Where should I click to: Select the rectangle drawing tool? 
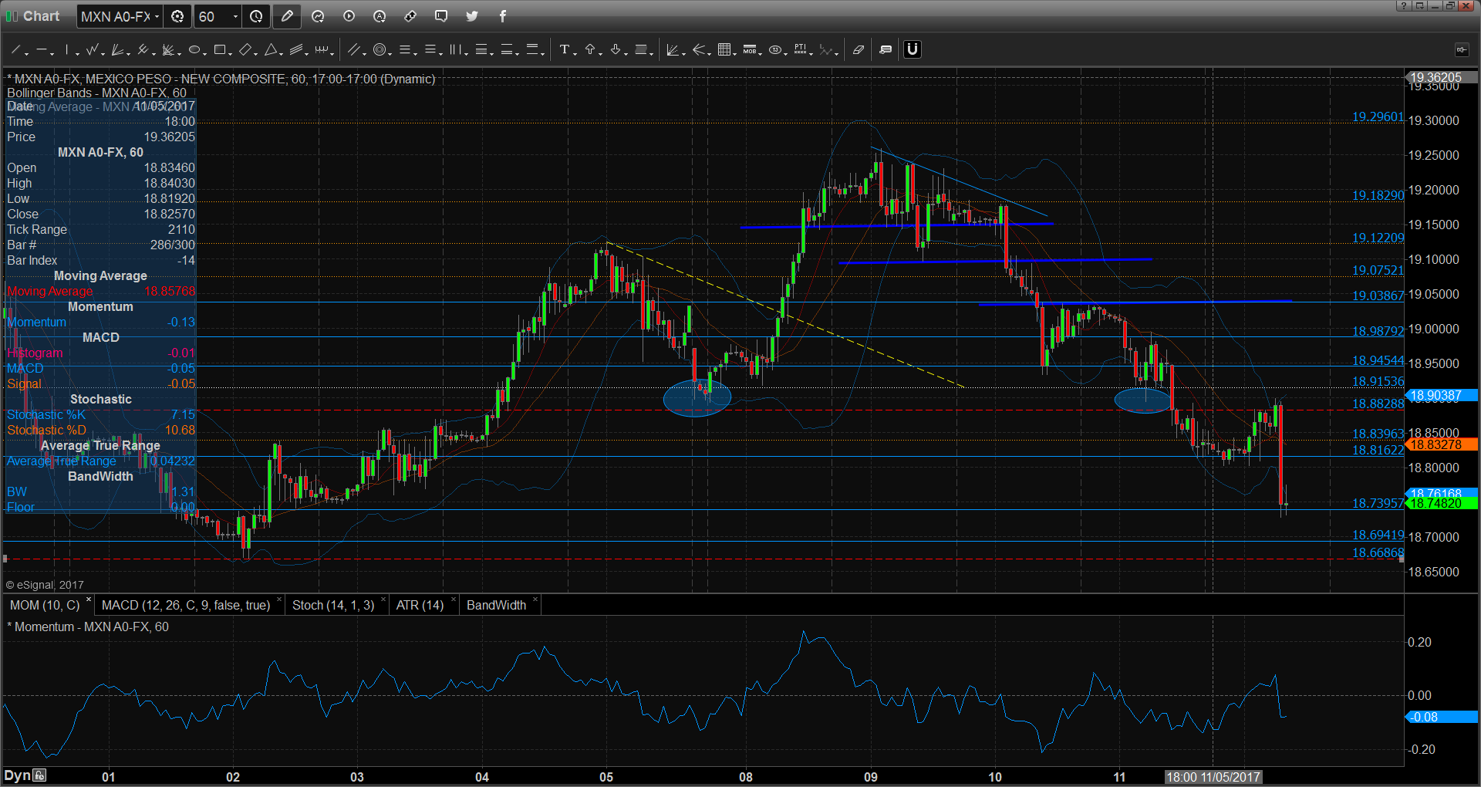click(219, 50)
